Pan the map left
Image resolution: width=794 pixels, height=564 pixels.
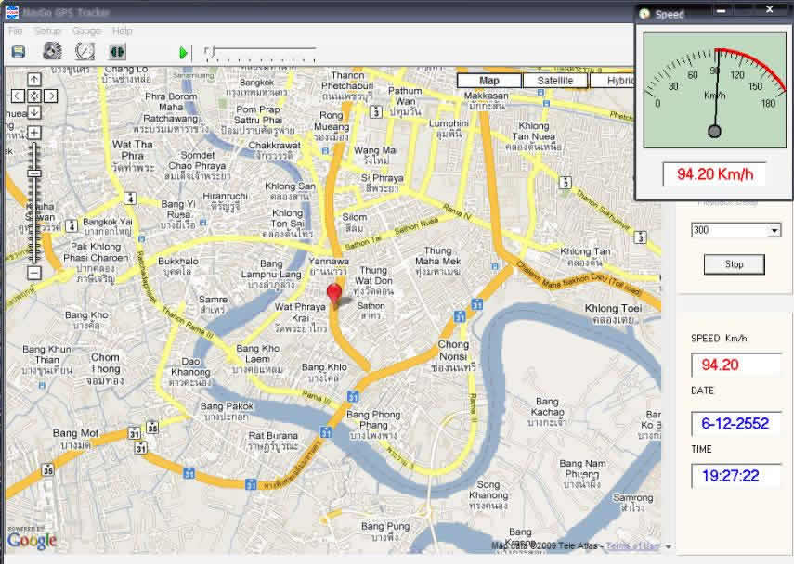point(18,96)
